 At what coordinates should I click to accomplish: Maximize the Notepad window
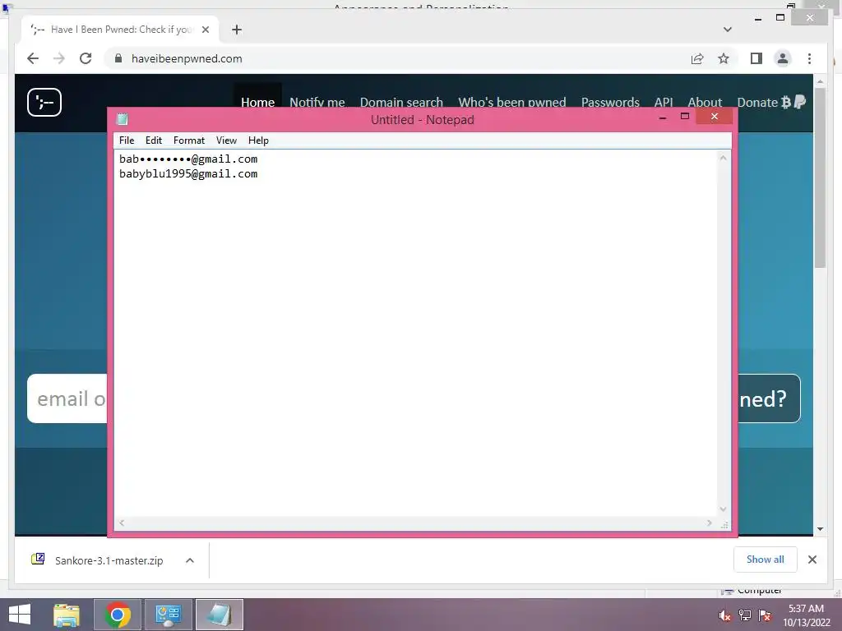[x=685, y=117]
